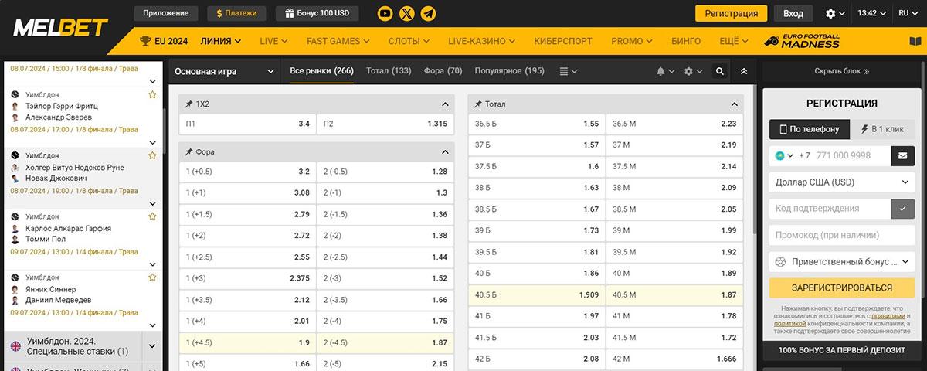Collapse the 1X2 market section

(445, 104)
